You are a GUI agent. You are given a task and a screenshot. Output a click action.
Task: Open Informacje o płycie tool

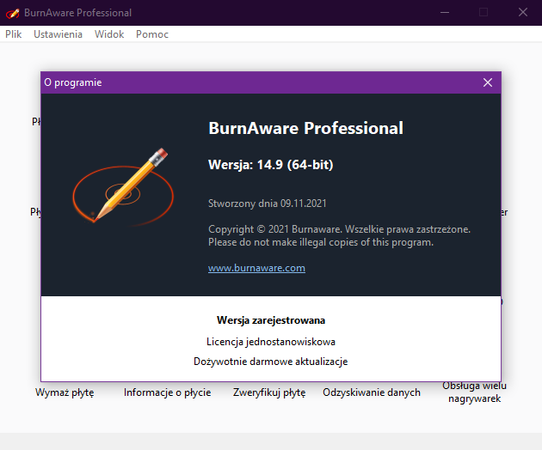167,392
